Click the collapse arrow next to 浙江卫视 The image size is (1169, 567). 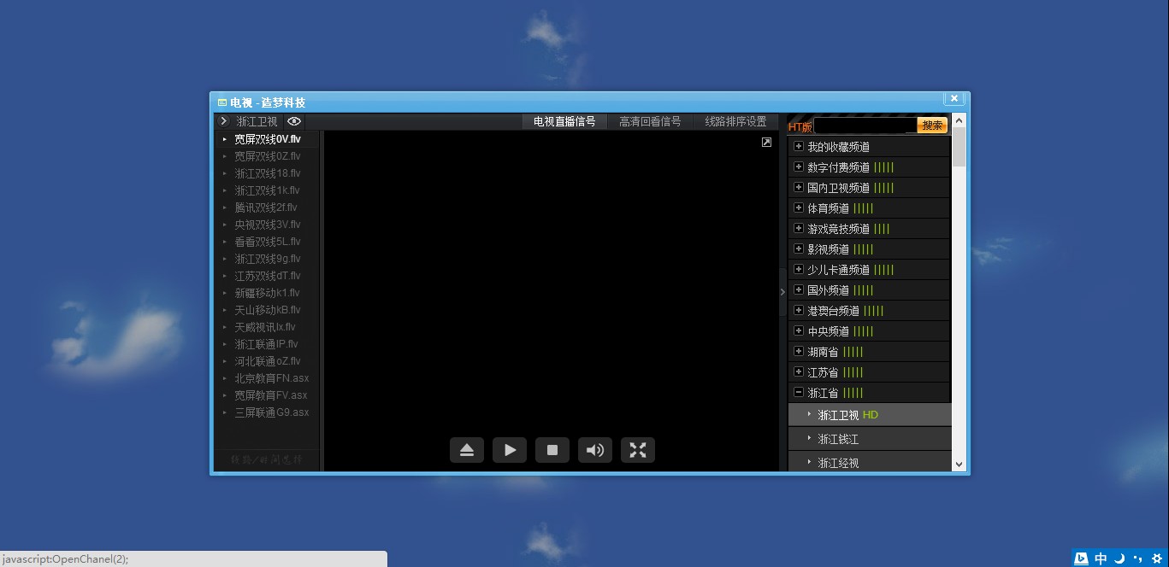point(223,121)
